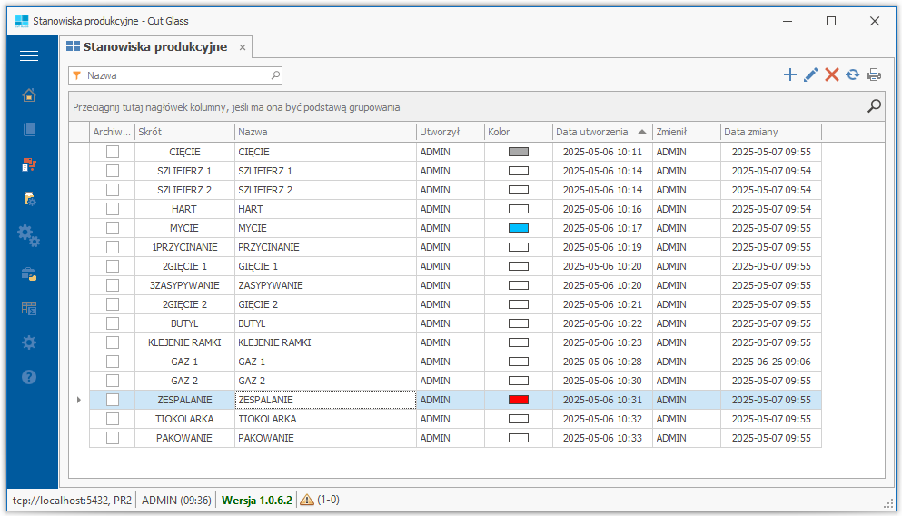Screen dimensions: 902x516
Task: Tick the archive checkbox for CIĘCIE
Action: coord(113,152)
